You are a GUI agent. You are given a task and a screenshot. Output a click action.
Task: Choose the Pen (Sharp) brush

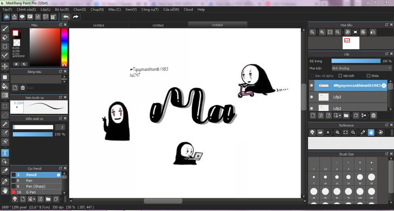click(x=36, y=186)
